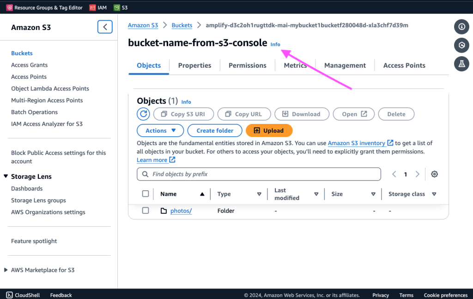The height and width of the screenshot is (299, 473).
Task: Sort by Last modified column arrow
Action: pos(316,194)
